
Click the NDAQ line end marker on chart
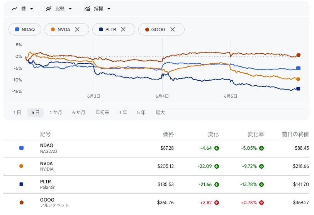click(x=299, y=68)
